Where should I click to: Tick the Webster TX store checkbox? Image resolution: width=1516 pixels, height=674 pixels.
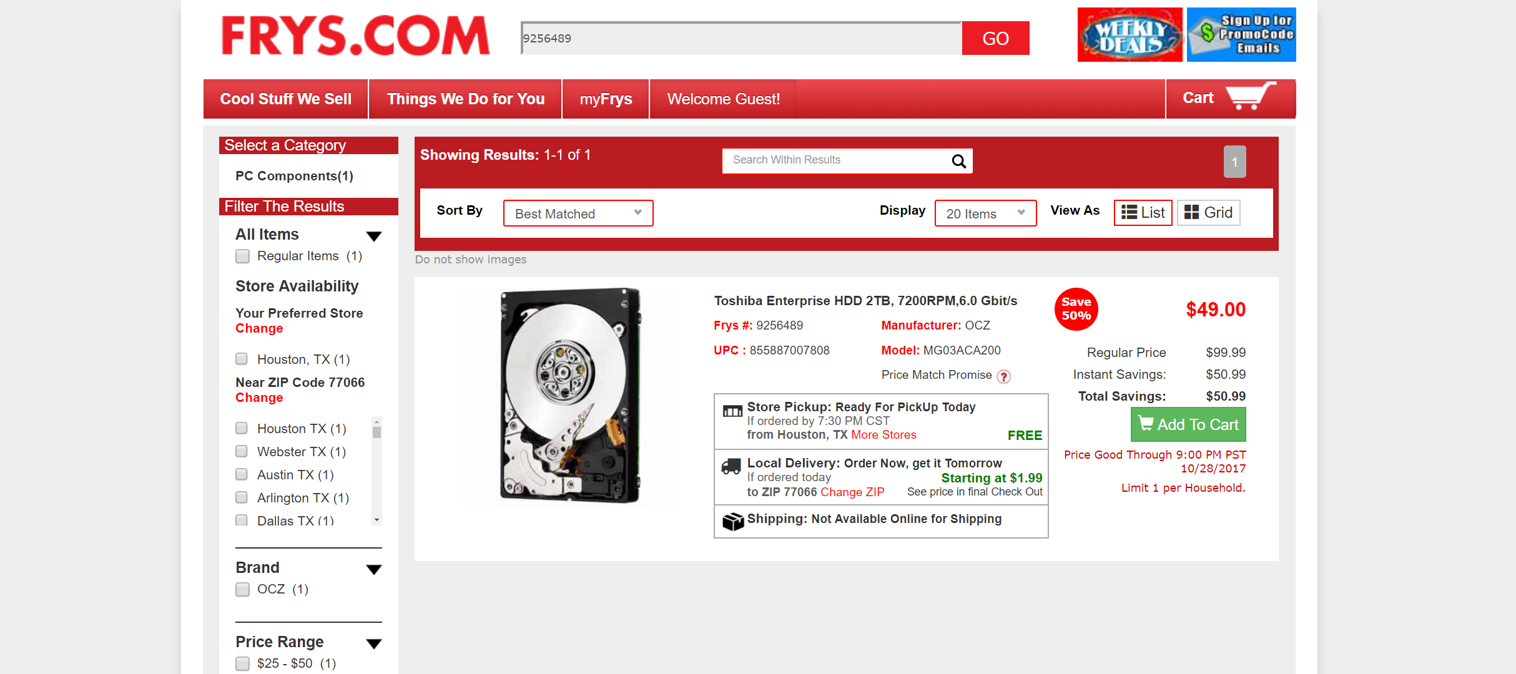(242, 451)
